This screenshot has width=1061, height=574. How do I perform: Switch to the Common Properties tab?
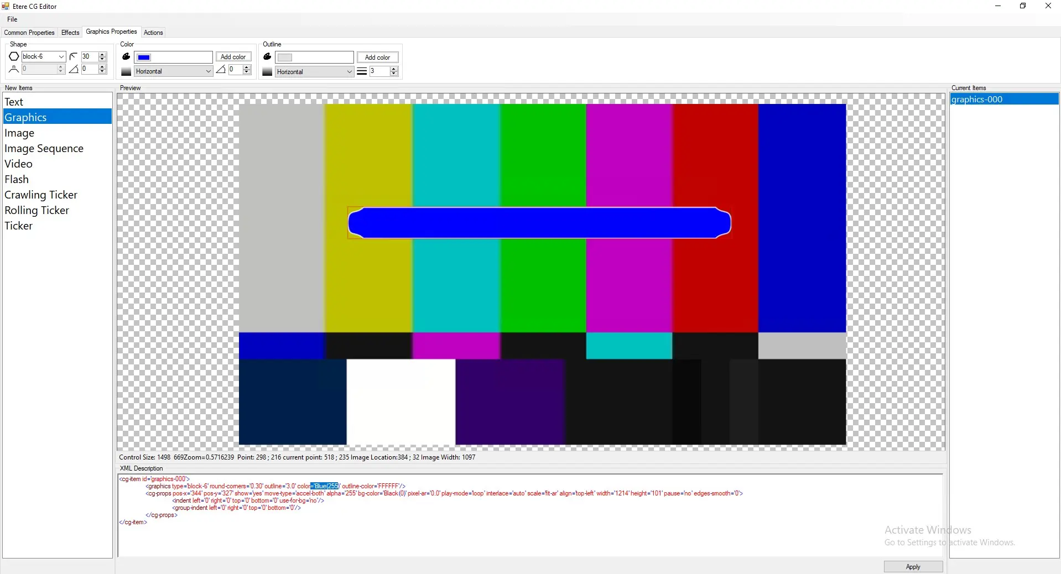coord(29,33)
